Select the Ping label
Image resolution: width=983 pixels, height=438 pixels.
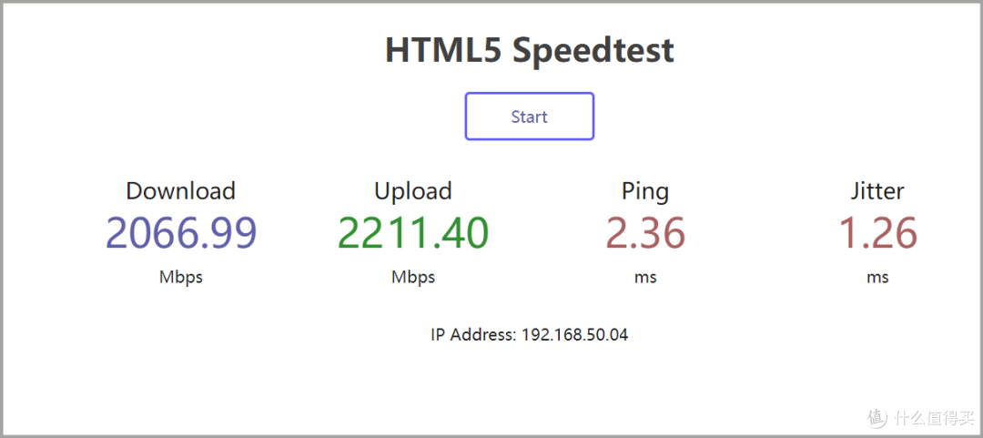pos(645,191)
